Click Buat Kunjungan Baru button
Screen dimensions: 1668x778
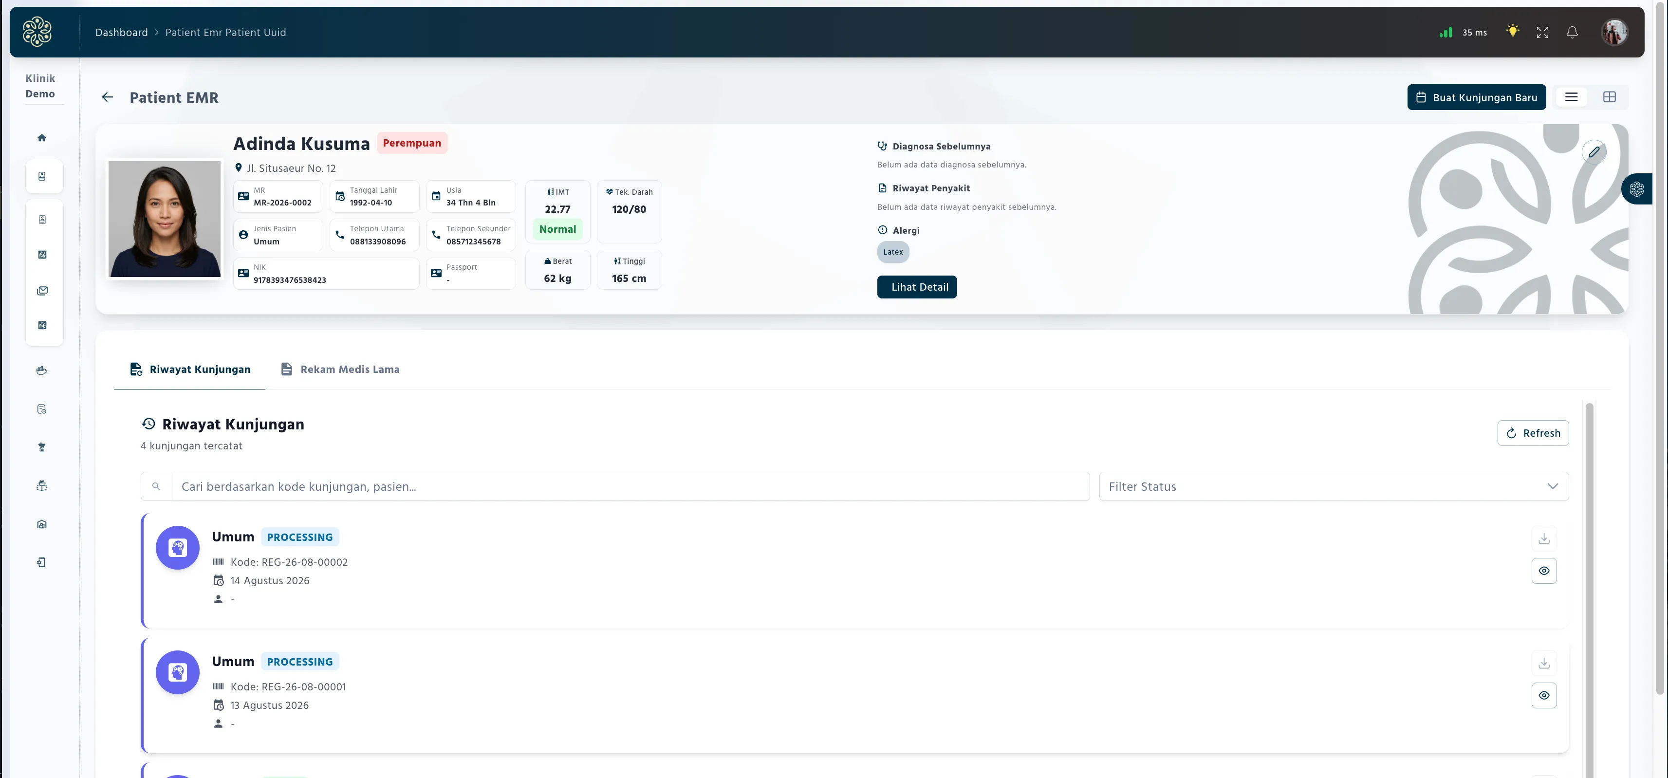(1476, 97)
